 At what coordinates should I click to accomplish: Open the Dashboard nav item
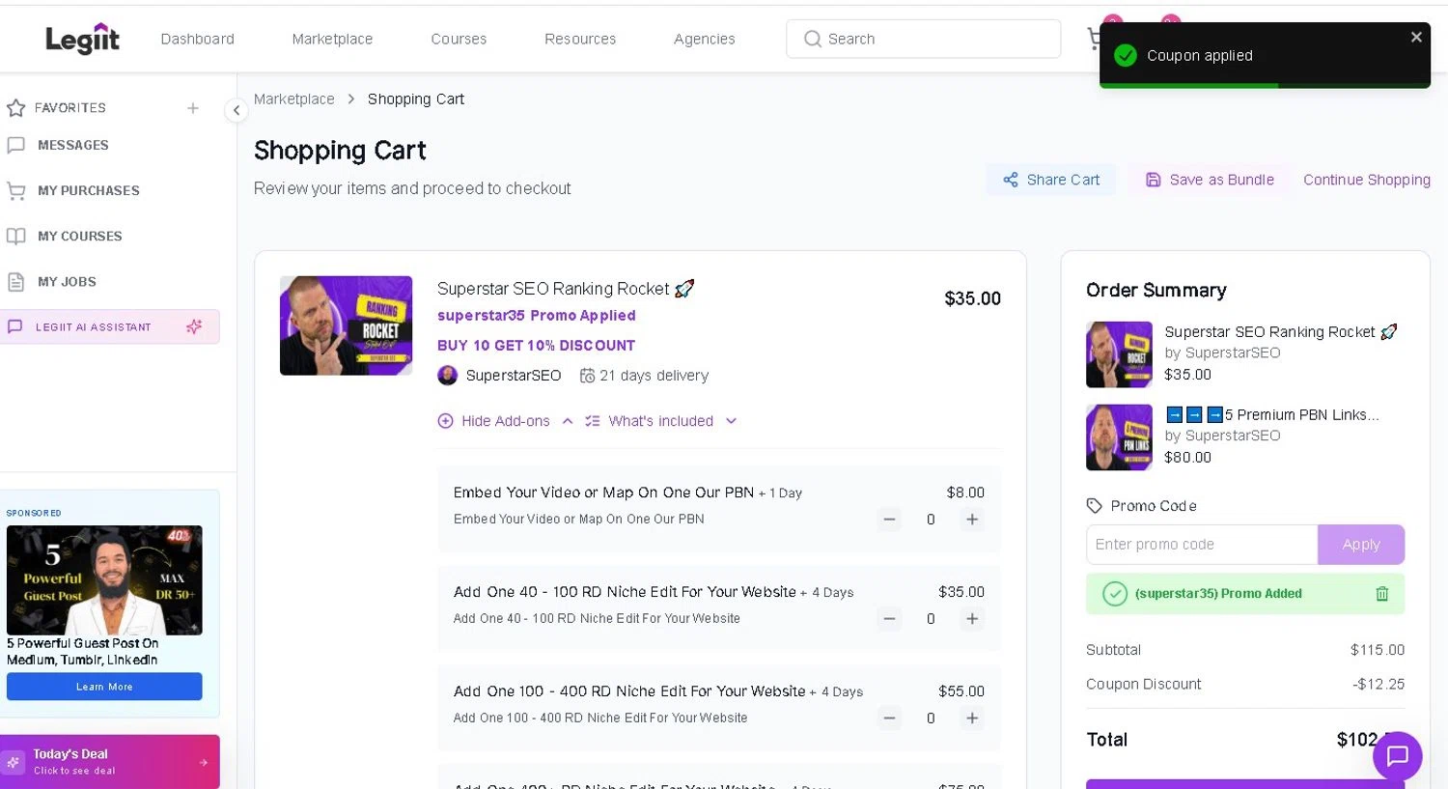click(x=197, y=39)
